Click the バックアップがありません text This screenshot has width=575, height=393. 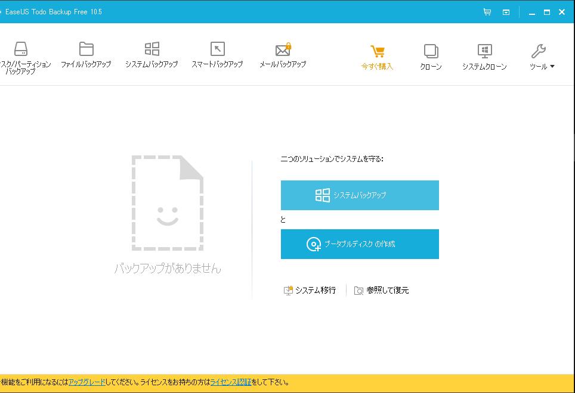(168, 268)
